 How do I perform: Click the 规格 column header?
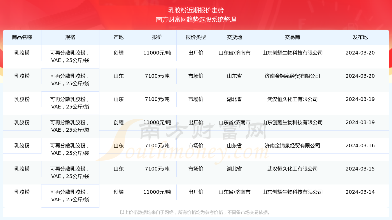point(70,37)
